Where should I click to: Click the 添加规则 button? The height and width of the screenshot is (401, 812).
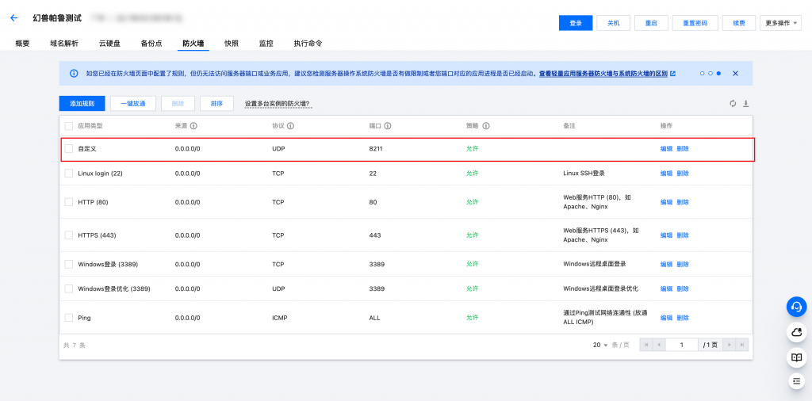[82, 104]
